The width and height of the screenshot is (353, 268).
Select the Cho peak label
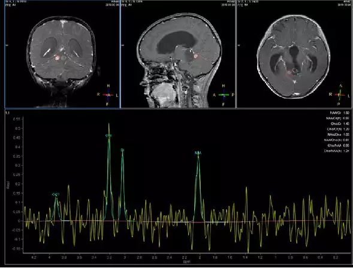(108, 135)
